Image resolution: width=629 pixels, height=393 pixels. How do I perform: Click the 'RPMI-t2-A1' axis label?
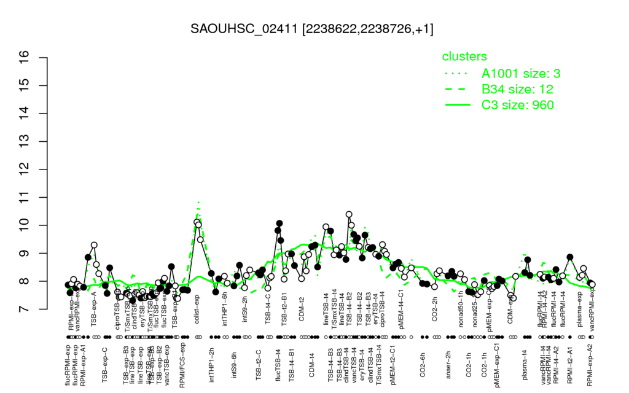pos(570,365)
